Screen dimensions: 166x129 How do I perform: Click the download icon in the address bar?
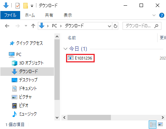click(42, 26)
